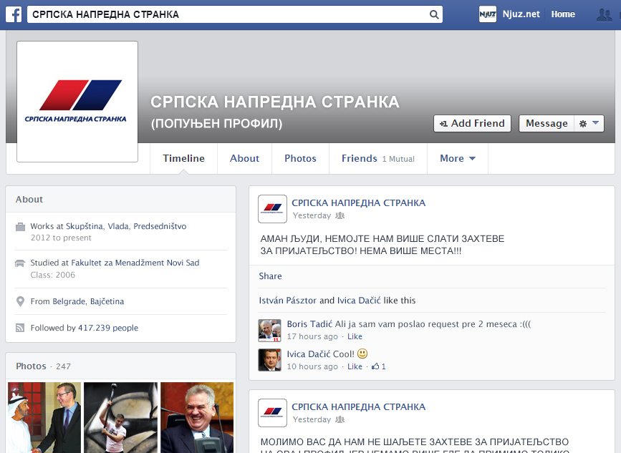
Task: Click first post author name link
Action: (x=358, y=203)
